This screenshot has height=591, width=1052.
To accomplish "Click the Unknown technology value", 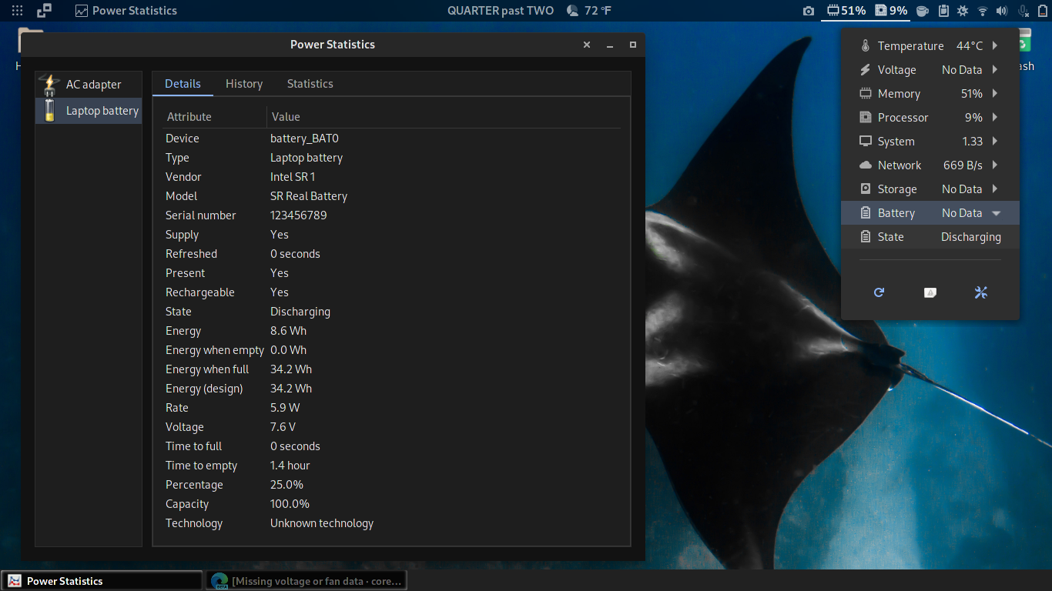I will 322,523.
